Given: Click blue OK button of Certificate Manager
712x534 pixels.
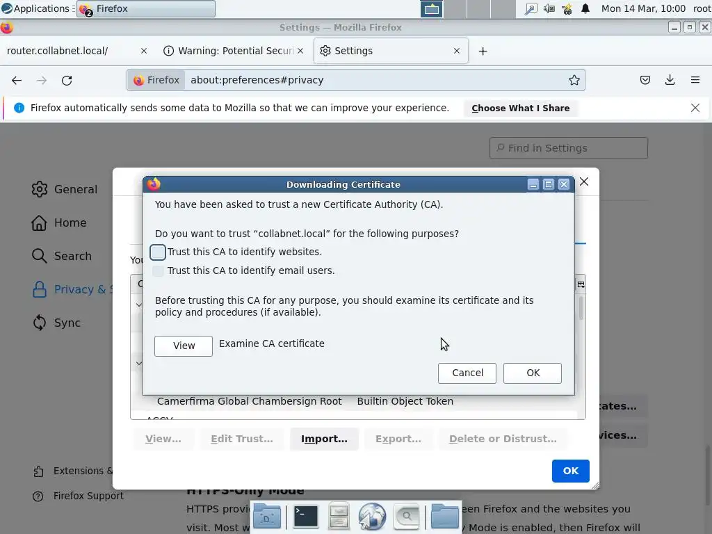Looking at the screenshot, I should (x=570, y=471).
